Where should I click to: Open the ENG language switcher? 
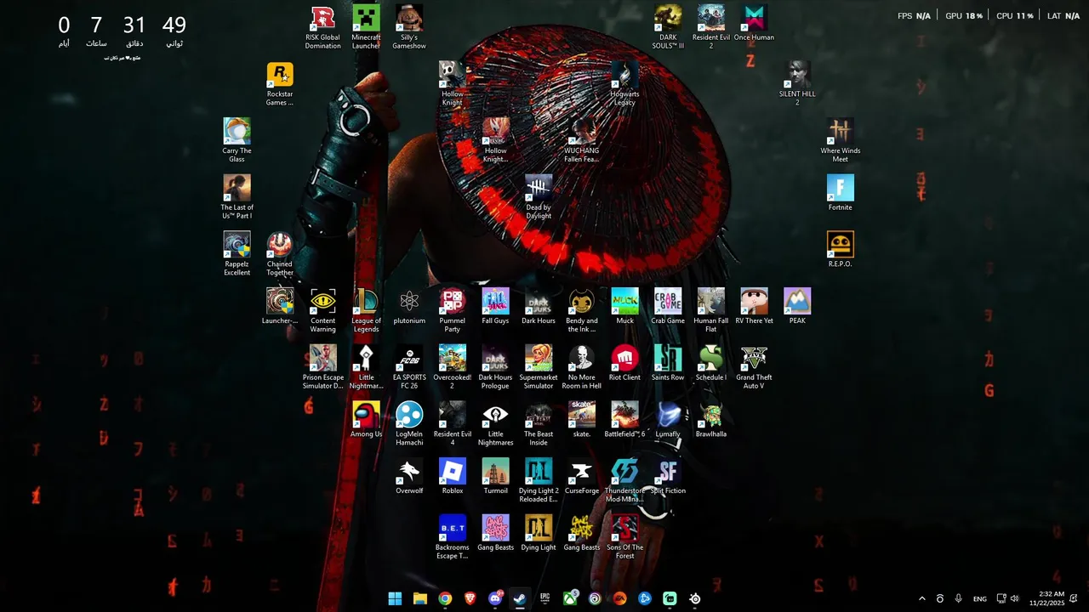tap(980, 598)
